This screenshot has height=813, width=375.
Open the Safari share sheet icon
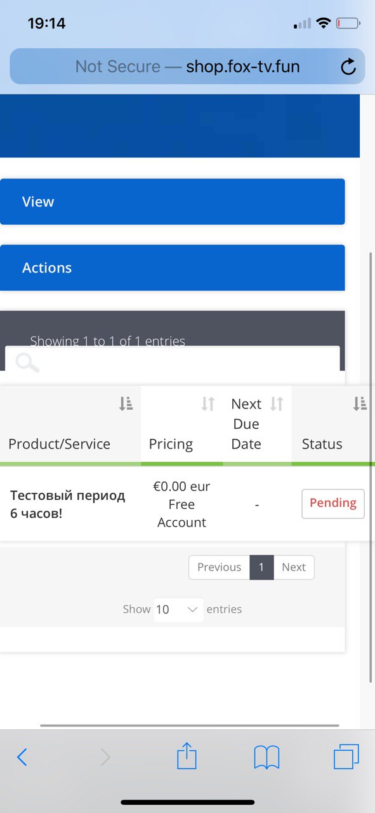[187, 756]
